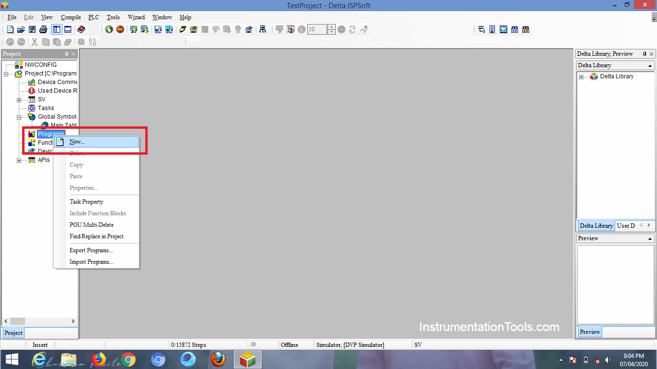Collapse the Delta Library section arrow
The height and width of the screenshot is (369, 657).
click(650, 65)
